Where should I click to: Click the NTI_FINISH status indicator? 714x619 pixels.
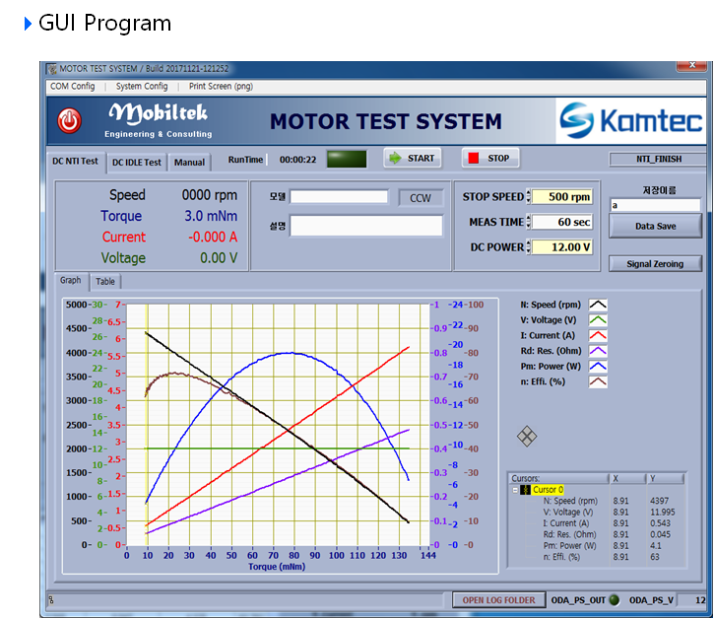[659, 159]
